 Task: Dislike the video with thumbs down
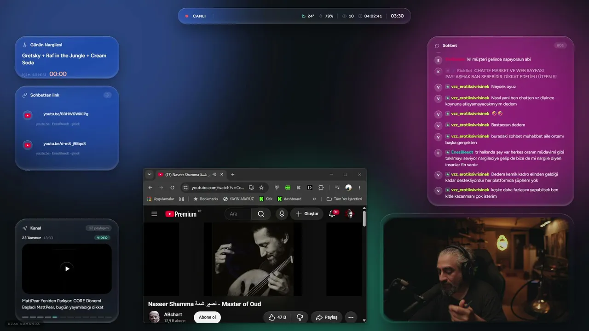[x=300, y=317]
